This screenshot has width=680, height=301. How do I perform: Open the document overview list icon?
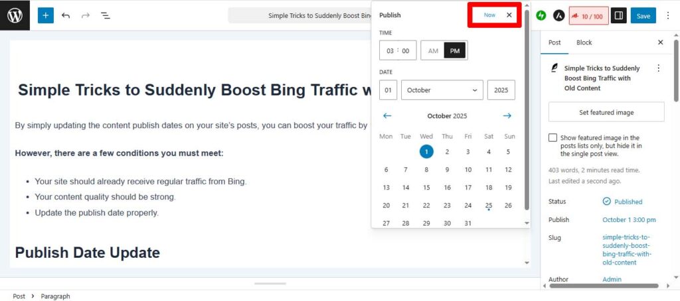tap(106, 16)
